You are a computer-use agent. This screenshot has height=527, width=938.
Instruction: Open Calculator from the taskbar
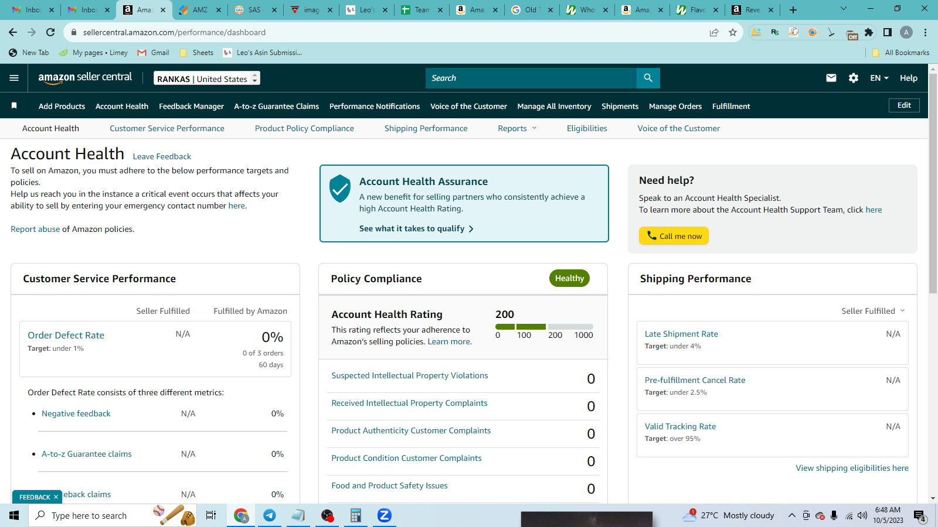click(x=355, y=515)
